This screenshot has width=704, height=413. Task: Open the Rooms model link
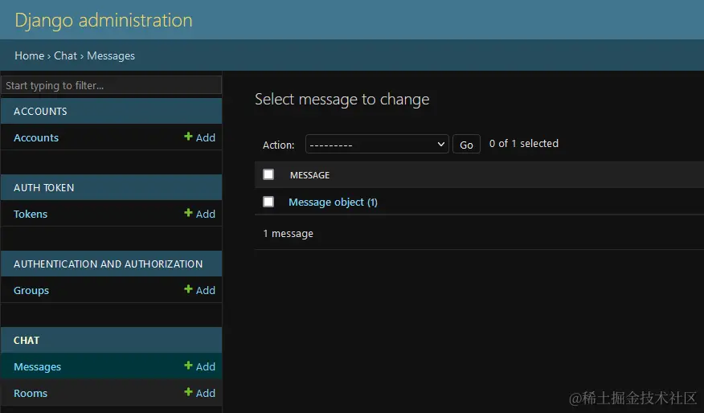tap(31, 393)
